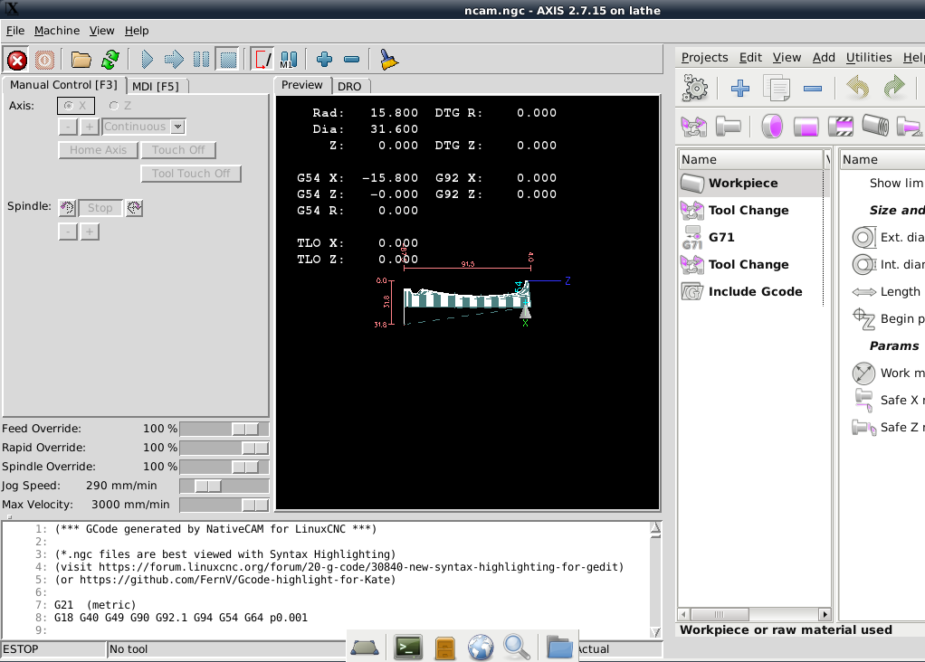
Task: Toggle the skip lines with slash button
Action: (262, 61)
